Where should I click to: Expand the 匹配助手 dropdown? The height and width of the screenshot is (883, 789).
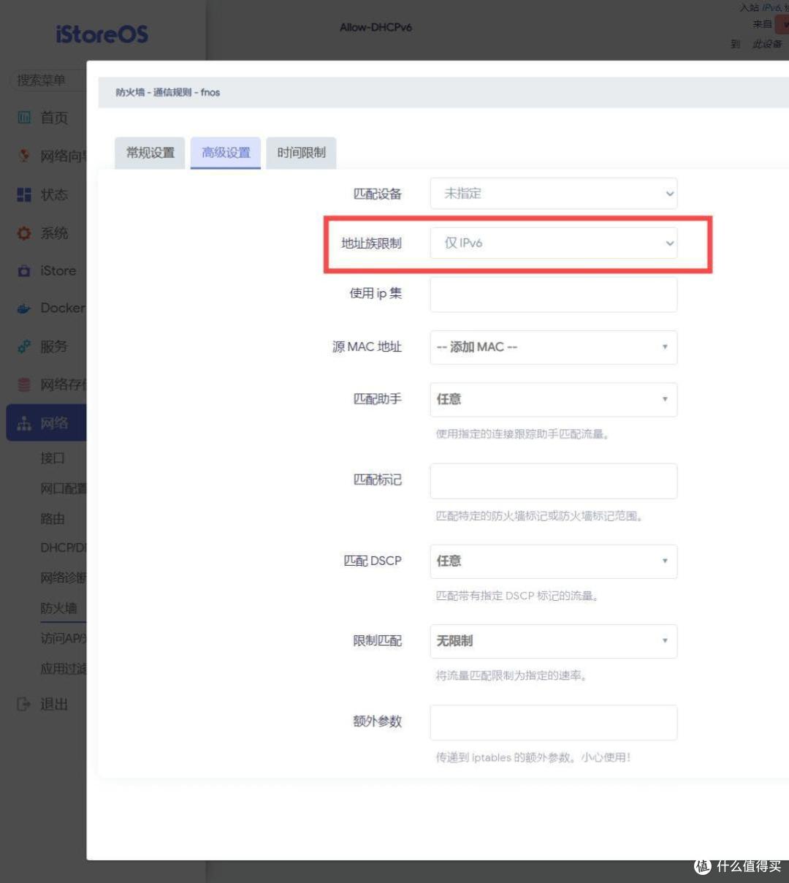click(553, 399)
